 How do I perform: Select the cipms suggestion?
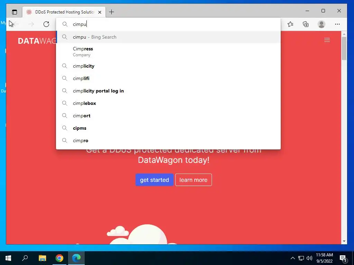[x=168, y=128]
